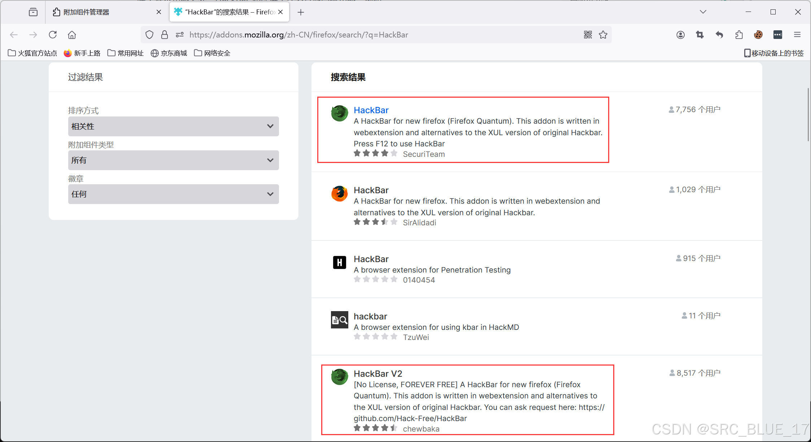
Task: Open the 网络安全 bookmark folder
Action: tap(212, 53)
